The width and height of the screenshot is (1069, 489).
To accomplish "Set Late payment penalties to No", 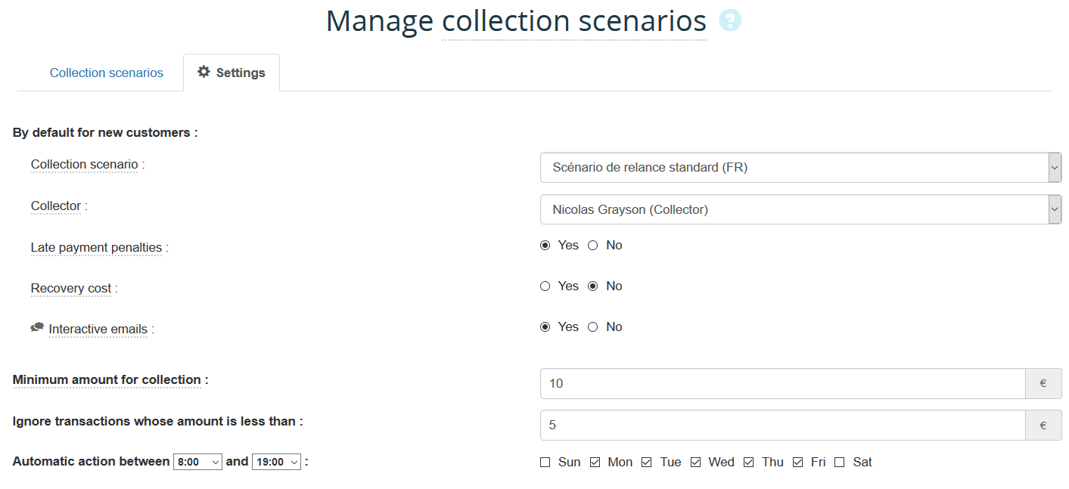I will pyautogui.click(x=593, y=246).
